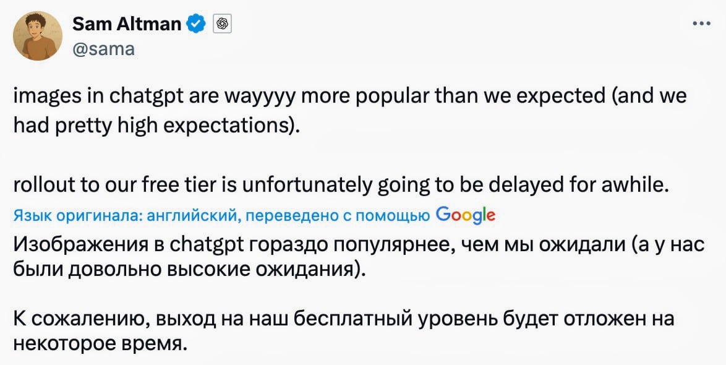Click the "Язык оригинала: английский" label

pos(124,215)
